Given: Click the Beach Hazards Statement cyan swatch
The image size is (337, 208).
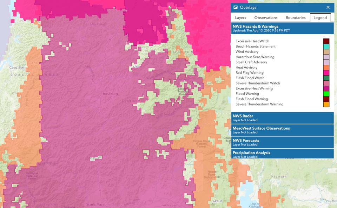Looking at the screenshot, I should (x=326, y=46).
